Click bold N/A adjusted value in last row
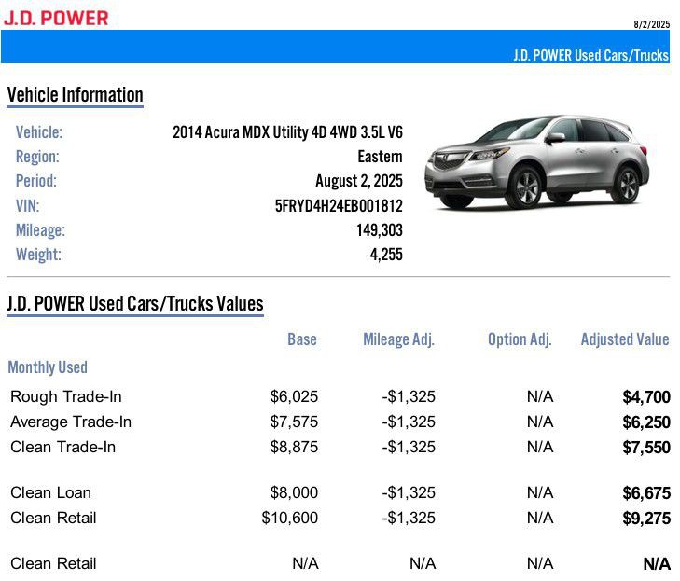The width and height of the screenshot is (680, 581). pyautogui.click(x=657, y=564)
